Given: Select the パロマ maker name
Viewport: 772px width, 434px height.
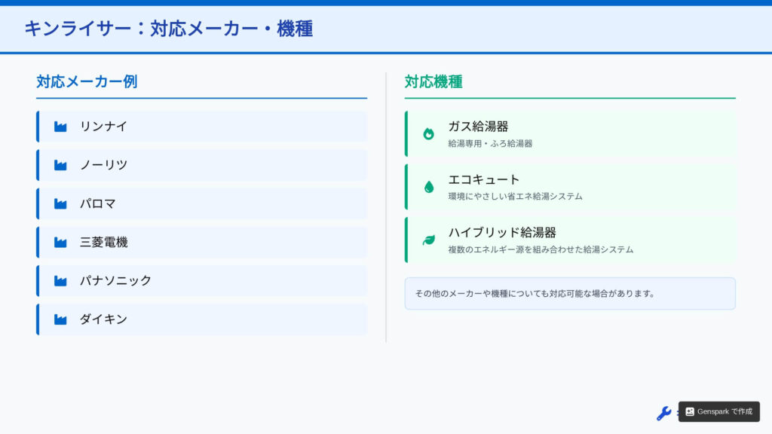Looking at the screenshot, I should [x=97, y=203].
